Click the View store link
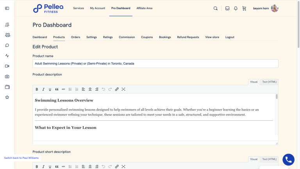The width and height of the screenshot is (300, 169). [x=212, y=37]
